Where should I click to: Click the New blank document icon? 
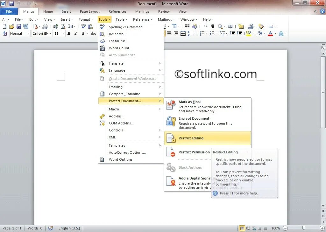4,26
